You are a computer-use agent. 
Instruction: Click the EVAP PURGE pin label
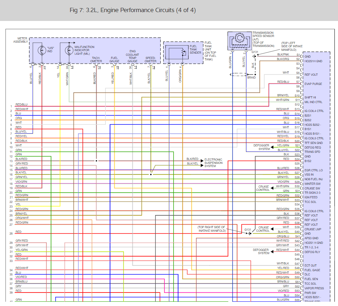coord(313,84)
